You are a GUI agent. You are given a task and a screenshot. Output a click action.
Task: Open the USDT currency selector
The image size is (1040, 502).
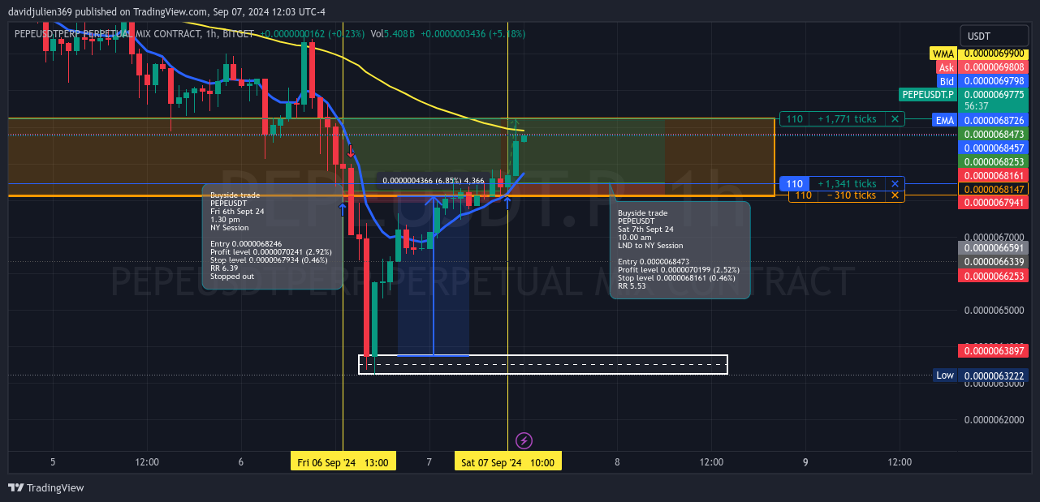[995, 36]
